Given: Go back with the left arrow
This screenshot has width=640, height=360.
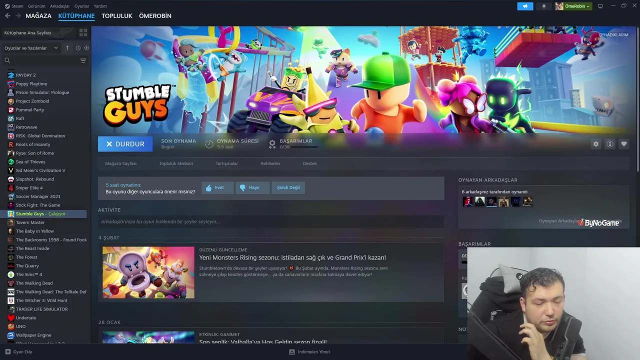Looking at the screenshot, I should [7, 16].
